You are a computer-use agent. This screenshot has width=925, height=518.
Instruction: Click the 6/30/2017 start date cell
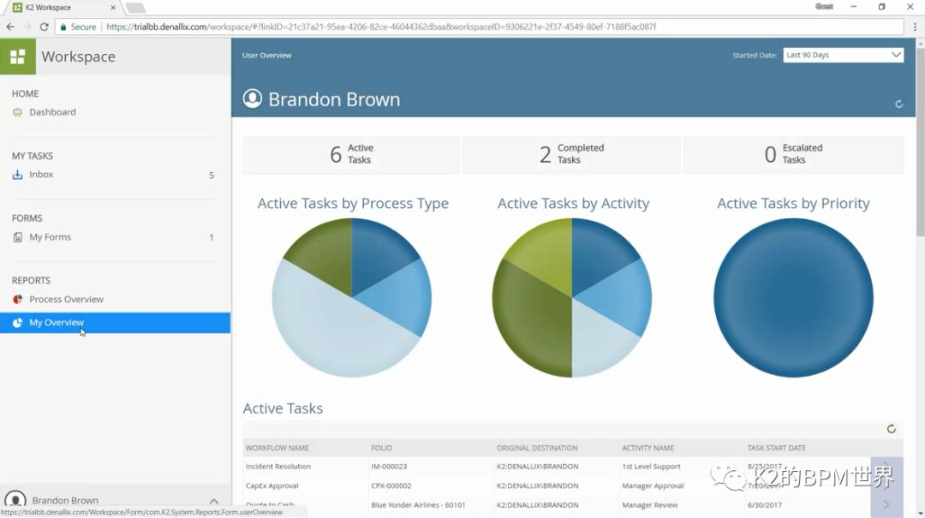[x=765, y=505]
